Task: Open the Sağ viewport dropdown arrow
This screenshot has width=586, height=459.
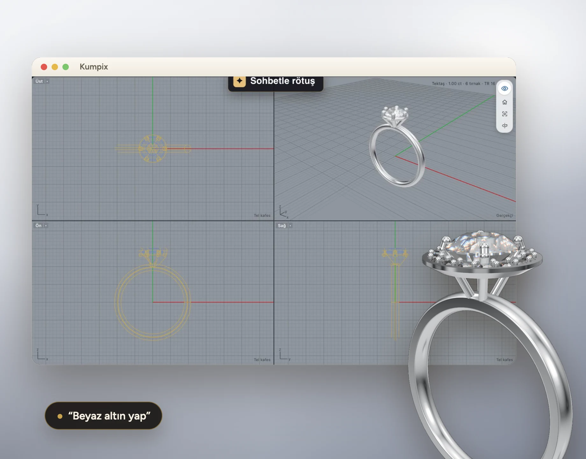Action: tap(290, 226)
